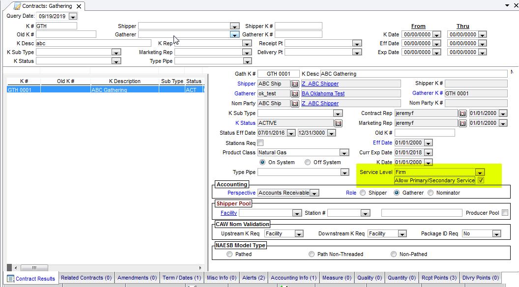519x287 pixels.
Task: Click the Z_ABC Shipper link beside Shipper
Action: pyautogui.click(x=320, y=84)
